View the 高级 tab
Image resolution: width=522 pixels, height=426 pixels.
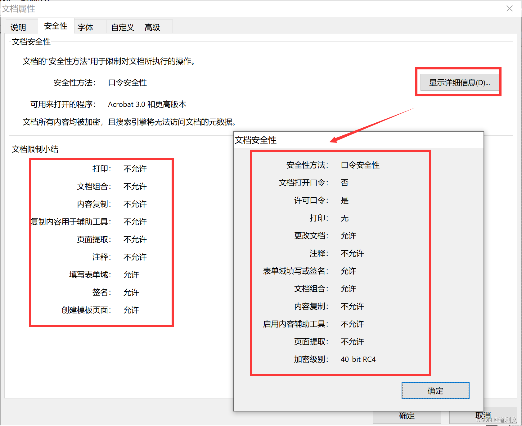click(x=152, y=27)
